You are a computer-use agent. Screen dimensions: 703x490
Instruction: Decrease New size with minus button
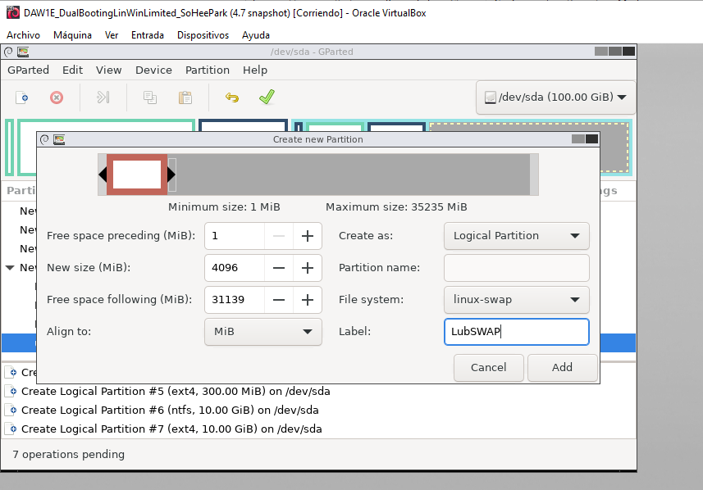[x=279, y=268]
